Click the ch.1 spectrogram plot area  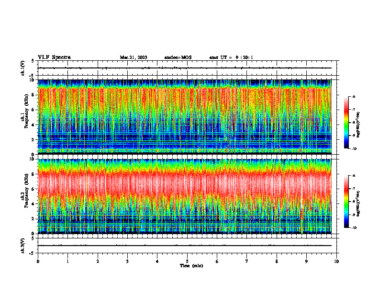[x=185, y=117]
